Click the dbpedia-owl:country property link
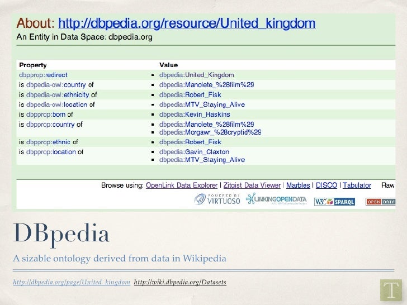The width and height of the screenshot is (407, 305). [x=56, y=85]
